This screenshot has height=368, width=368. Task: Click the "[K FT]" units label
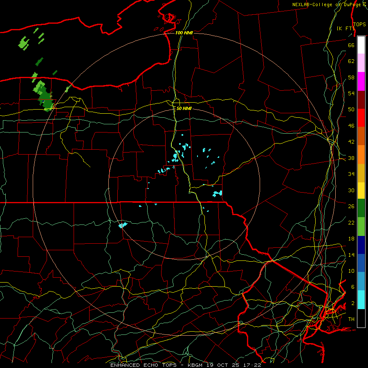pyautogui.click(x=346, y=28)
